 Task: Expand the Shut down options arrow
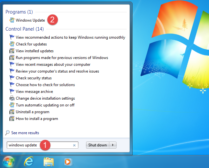(x=113, y=145)
